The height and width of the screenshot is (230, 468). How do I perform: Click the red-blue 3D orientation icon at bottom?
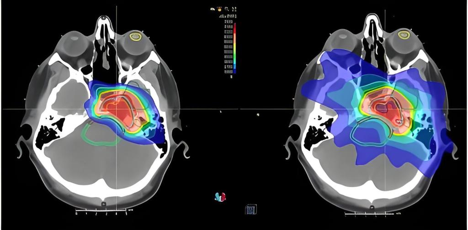pos(220,197)
